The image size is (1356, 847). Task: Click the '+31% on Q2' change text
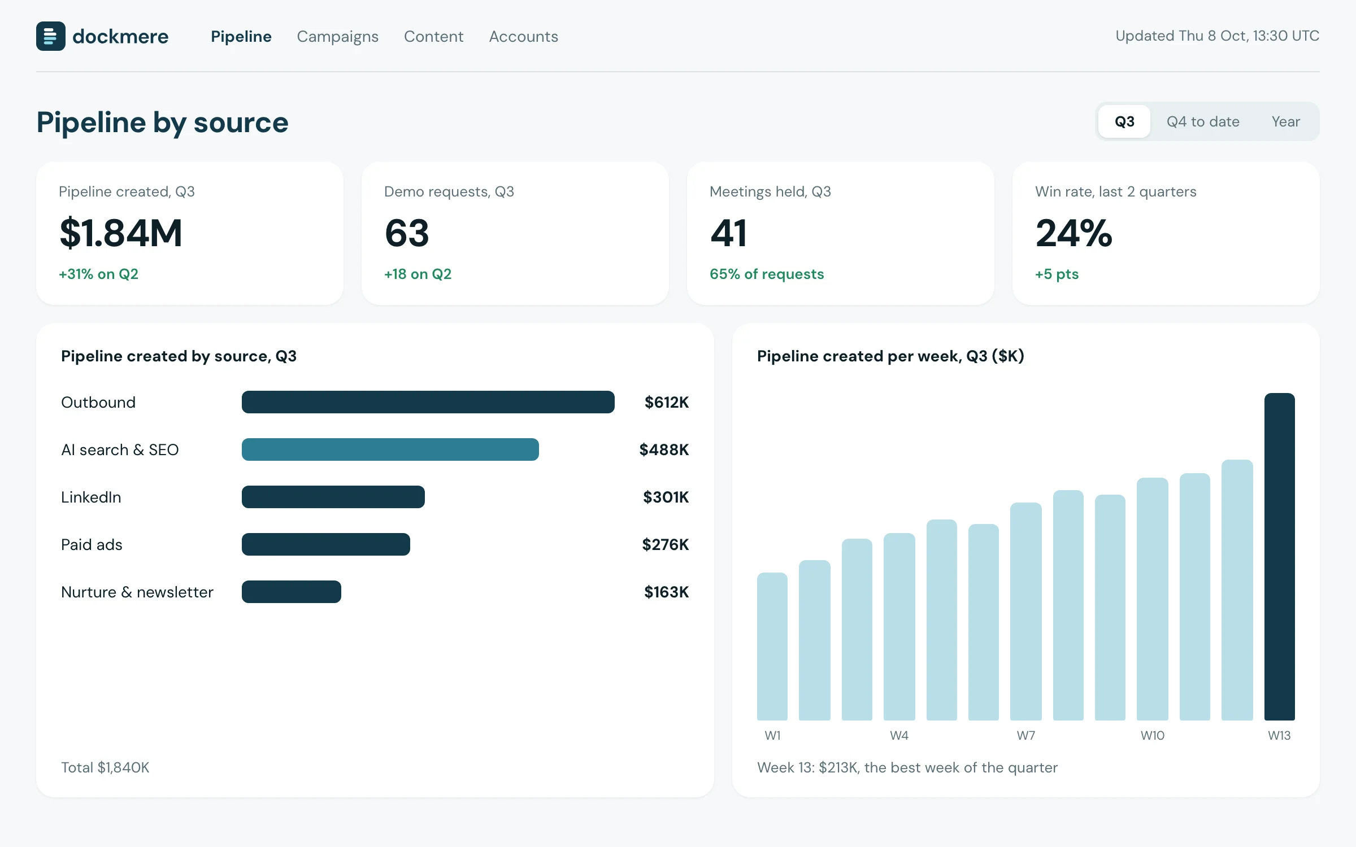pos(98,274)
